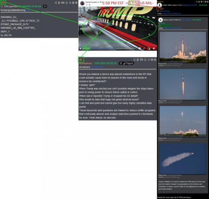The width and height of the screenshot is (209, 199).
Task: Mute the video volume icon
Action: (x=154, y=48)
